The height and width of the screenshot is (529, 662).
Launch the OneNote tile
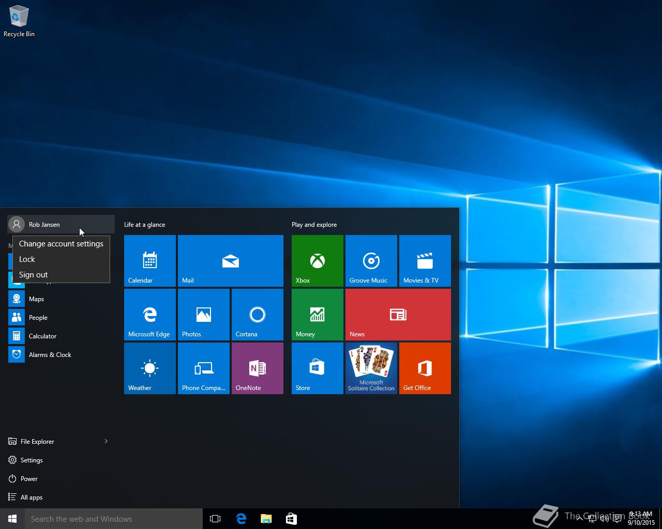[258, 368]
